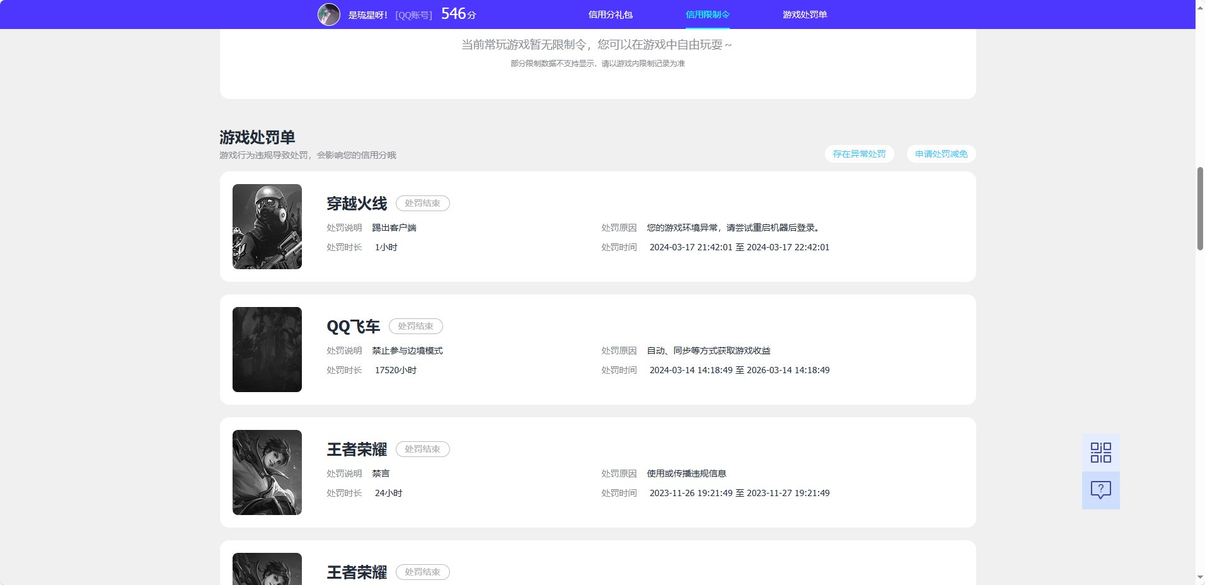Open the 王者荣耀 thumbnail for the 禁言 penalty
This screenshot has width=1205, height=585.
point(267,472)
